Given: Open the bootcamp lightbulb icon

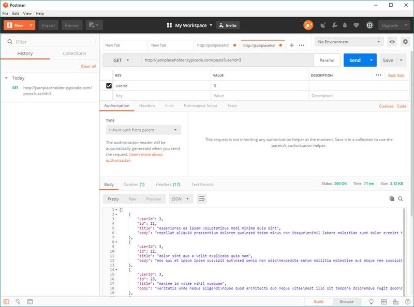Looking at the screenshot, I should 371,301.
